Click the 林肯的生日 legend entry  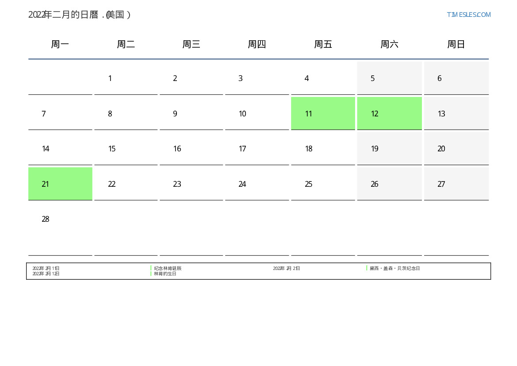[165, 274]
